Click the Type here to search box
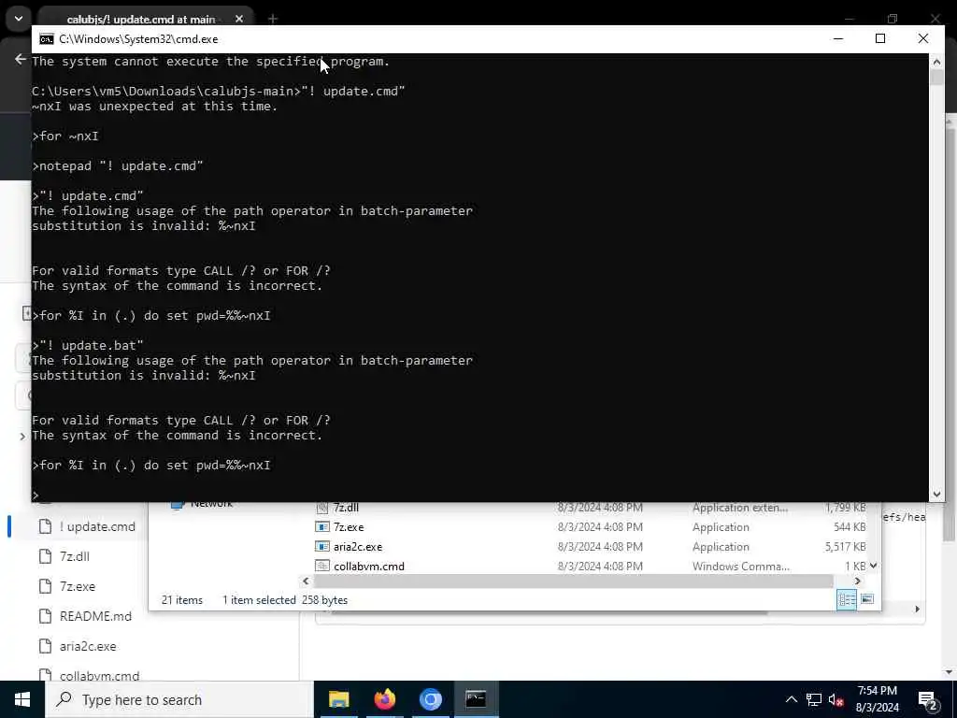The height and width of the screenshot is (718, 957). 179,699
